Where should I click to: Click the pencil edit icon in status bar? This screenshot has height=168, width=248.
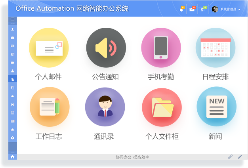coord(240,157)
